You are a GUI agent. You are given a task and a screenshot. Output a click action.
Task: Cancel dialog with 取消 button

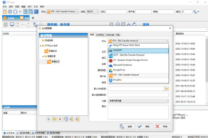163,126
